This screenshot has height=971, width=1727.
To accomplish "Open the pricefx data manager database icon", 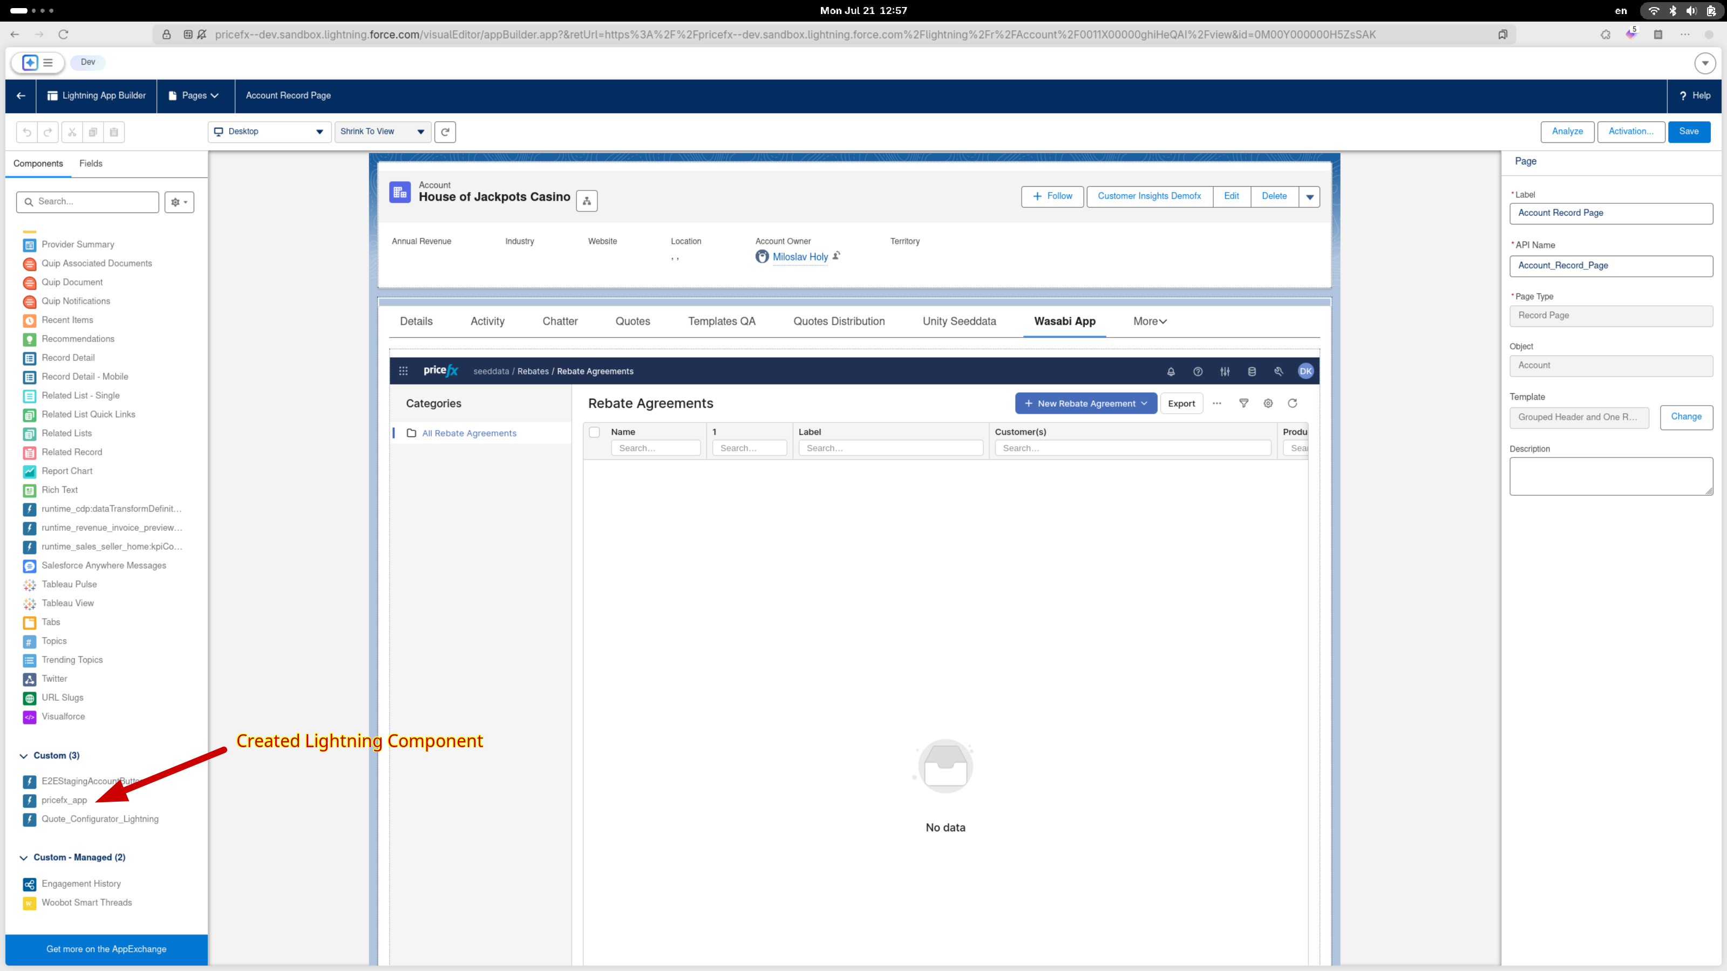I will tap(1251, 371).
